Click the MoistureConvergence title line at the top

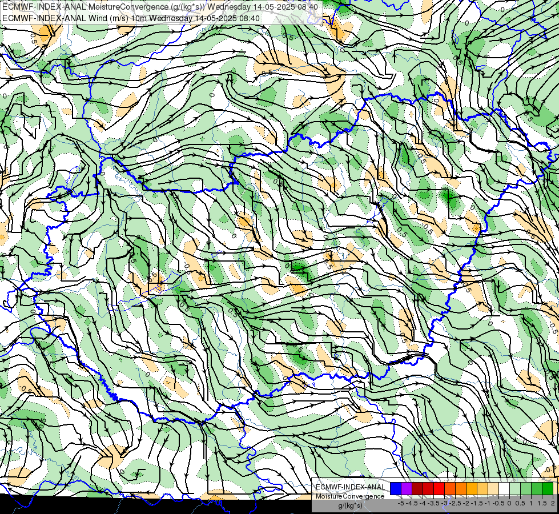pos(160,6)
